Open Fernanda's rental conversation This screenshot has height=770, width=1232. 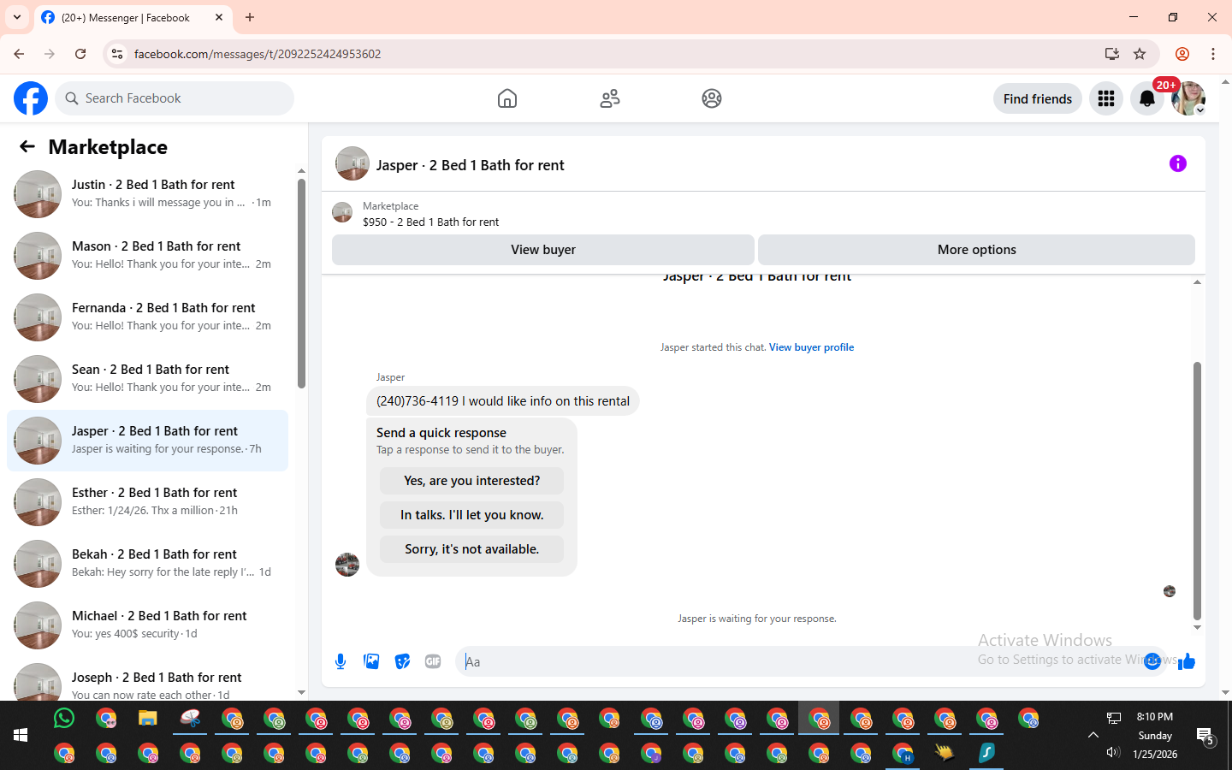(x=147, y=317)
